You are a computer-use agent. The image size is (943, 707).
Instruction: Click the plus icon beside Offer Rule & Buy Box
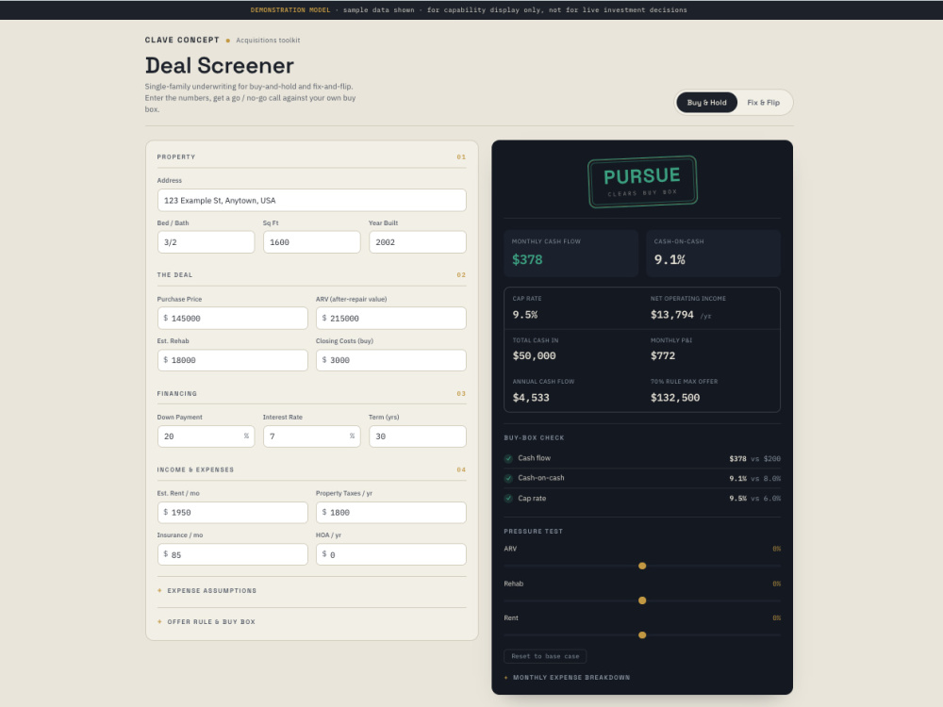pyautogui.click(x=159, y=621)
